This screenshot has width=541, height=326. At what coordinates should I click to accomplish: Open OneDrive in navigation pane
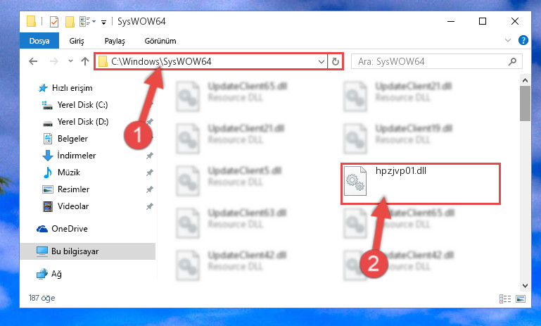click(x=70, y=229)
